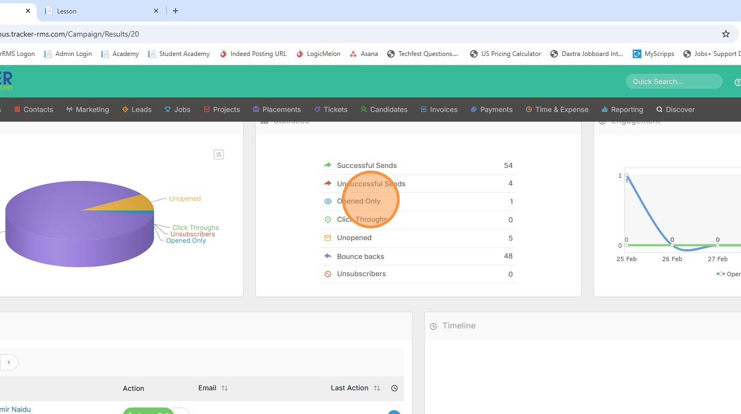Toggle Unopened series in pie legend
Viewport: 741px width, 414px height.
pos(185,199)
